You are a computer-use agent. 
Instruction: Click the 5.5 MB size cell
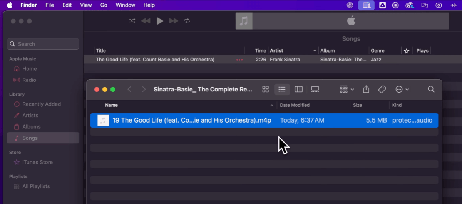point(377,120)
